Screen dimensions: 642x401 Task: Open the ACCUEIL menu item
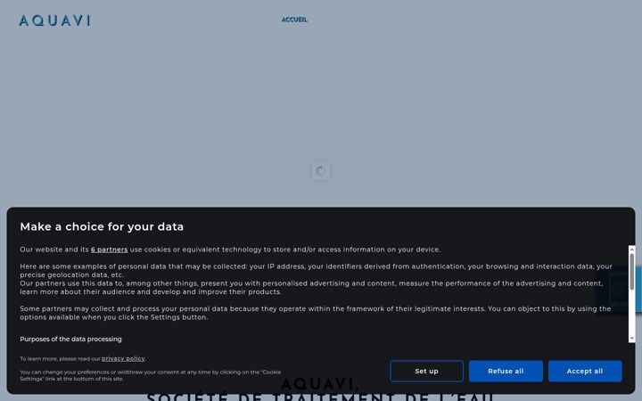click(294, 20)
